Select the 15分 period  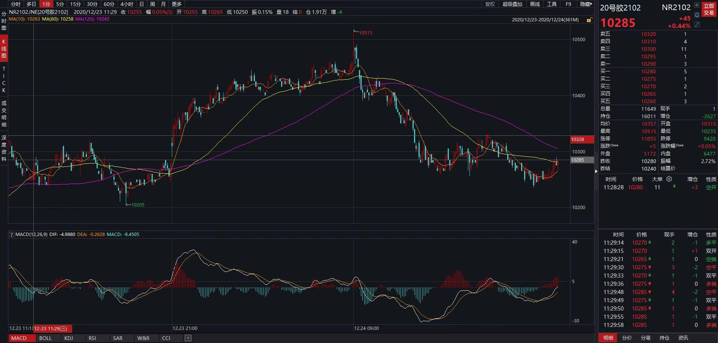pyautogui.click(x=76, y=4)
